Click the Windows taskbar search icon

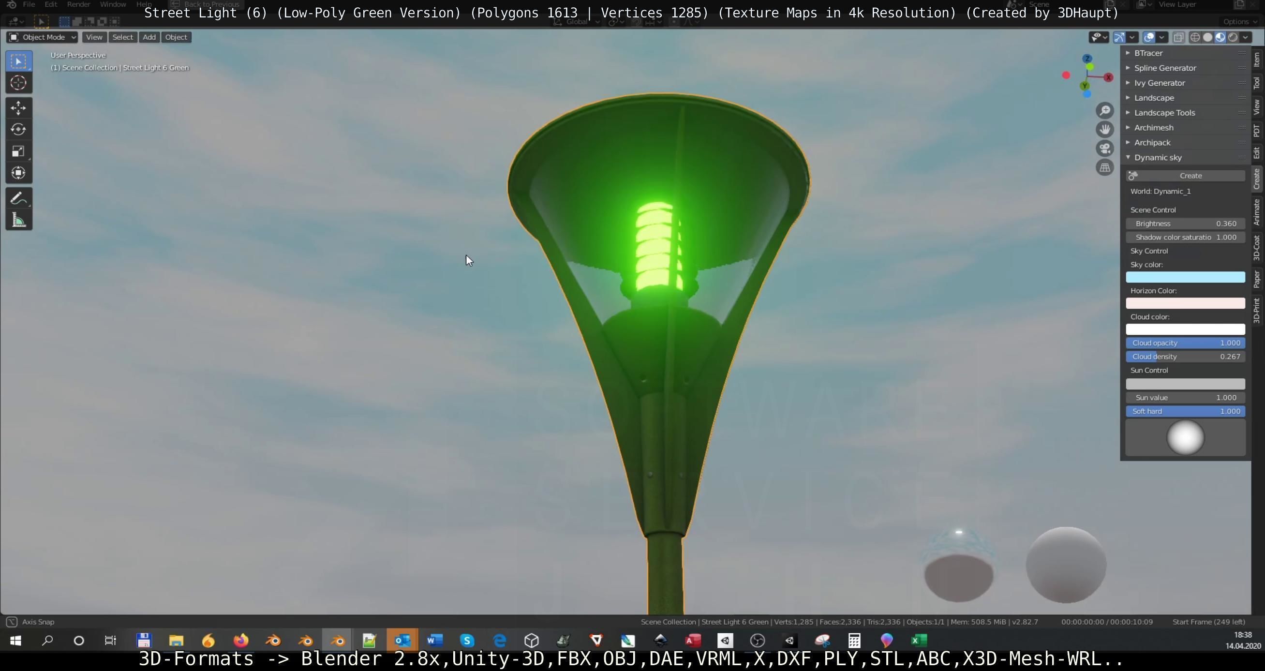47,641
